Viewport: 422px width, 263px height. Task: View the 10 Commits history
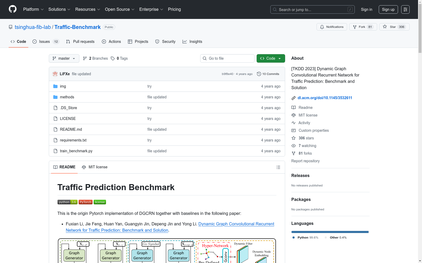(268, 74)
